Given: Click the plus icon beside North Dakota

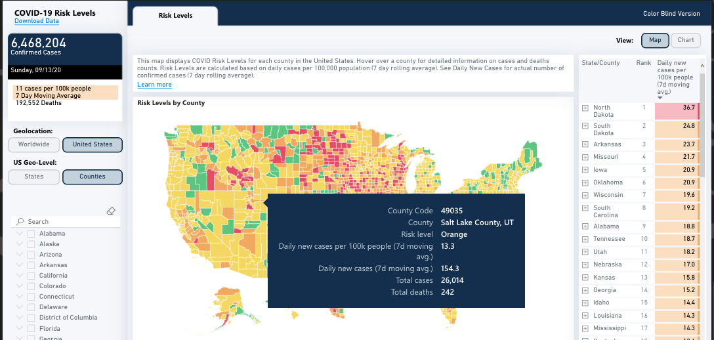Looking at the screenshot, I should coord(585,108).
